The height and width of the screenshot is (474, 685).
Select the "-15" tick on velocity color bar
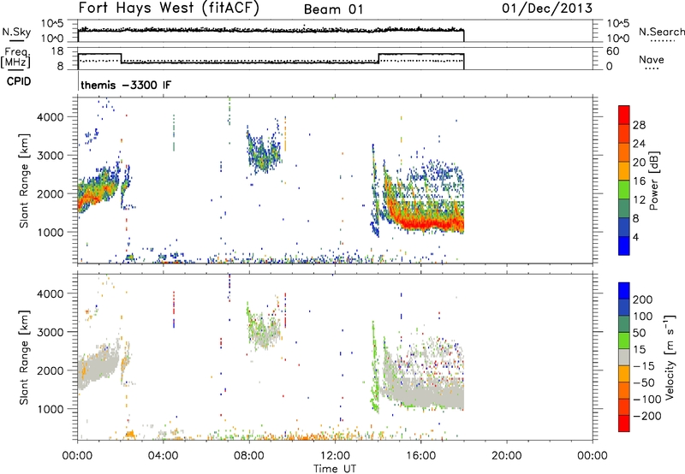click(x=644, y=366)
